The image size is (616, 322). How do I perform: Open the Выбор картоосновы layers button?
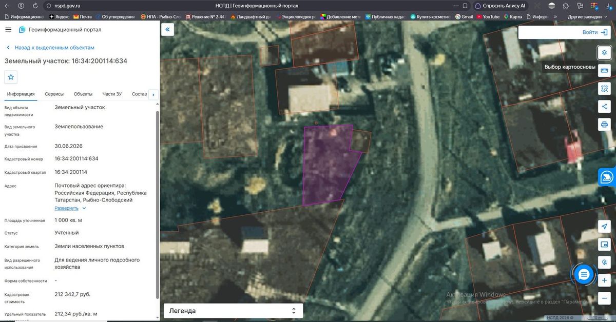pyautogui.click(x=604, y=52)
